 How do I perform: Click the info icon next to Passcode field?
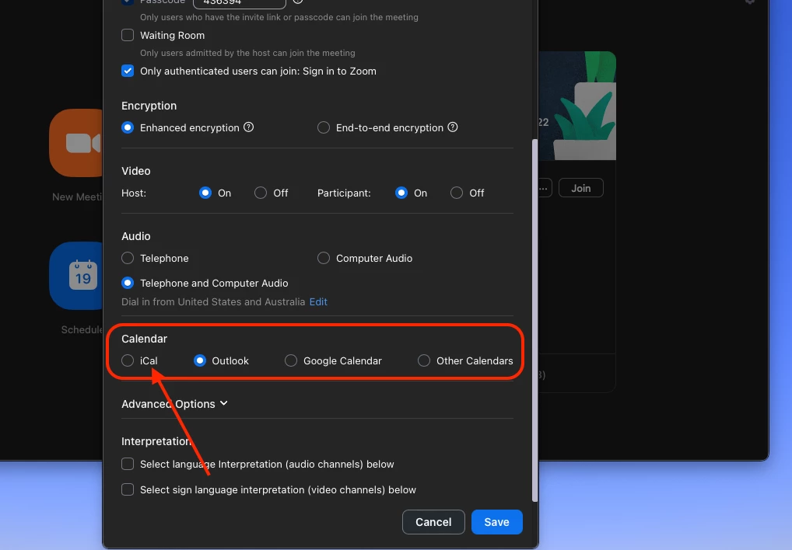(298, 2)
